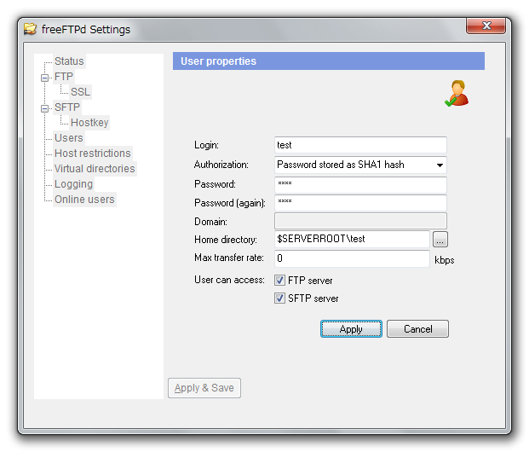Select SFTP in the settings tree
This screenshot has height=452, width=529.
[66, 107]
